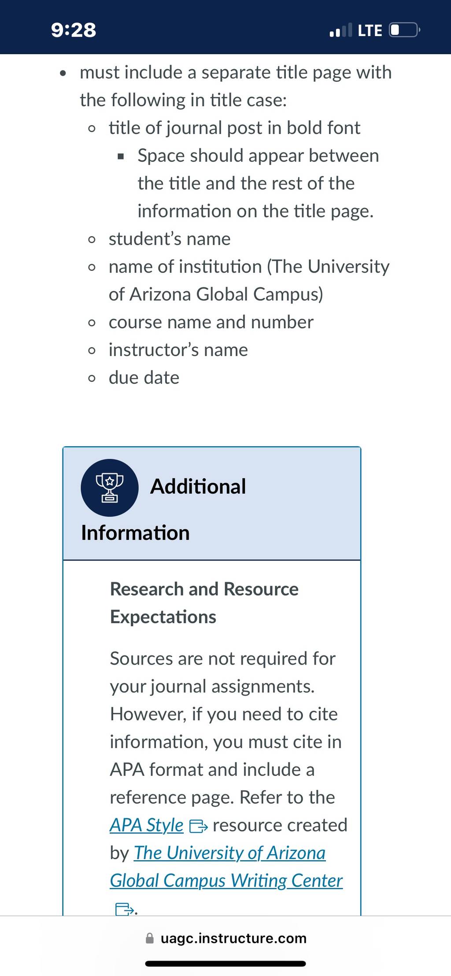Image resolution: width=451 pixels, height=976 pixels.
Task: Tap the cellular signal bars icon
Action: [x=340, y=30]
